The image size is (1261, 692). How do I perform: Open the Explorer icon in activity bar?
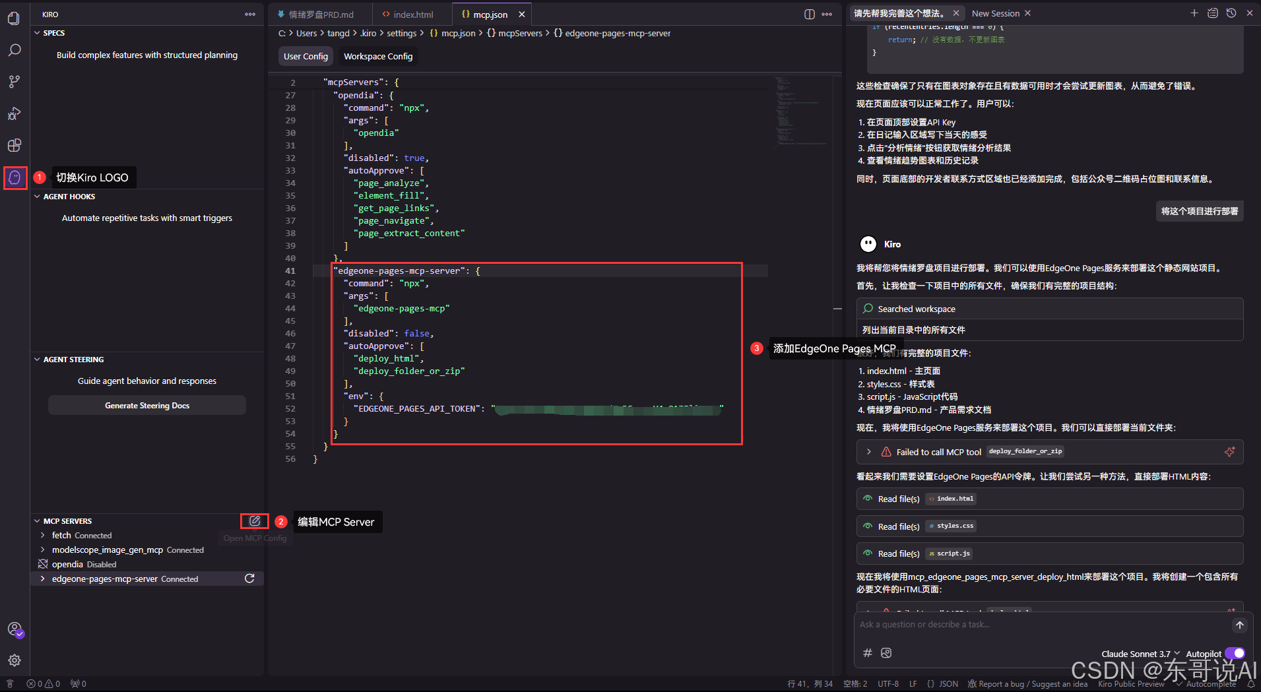pos(14,18)
